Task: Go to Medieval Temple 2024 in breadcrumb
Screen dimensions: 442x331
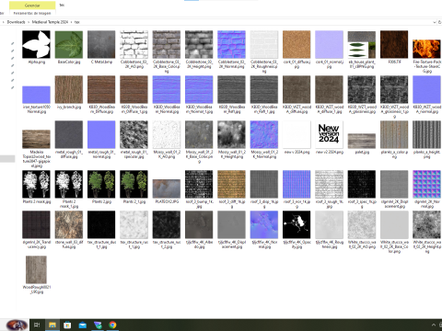Action: coord(50,22)
